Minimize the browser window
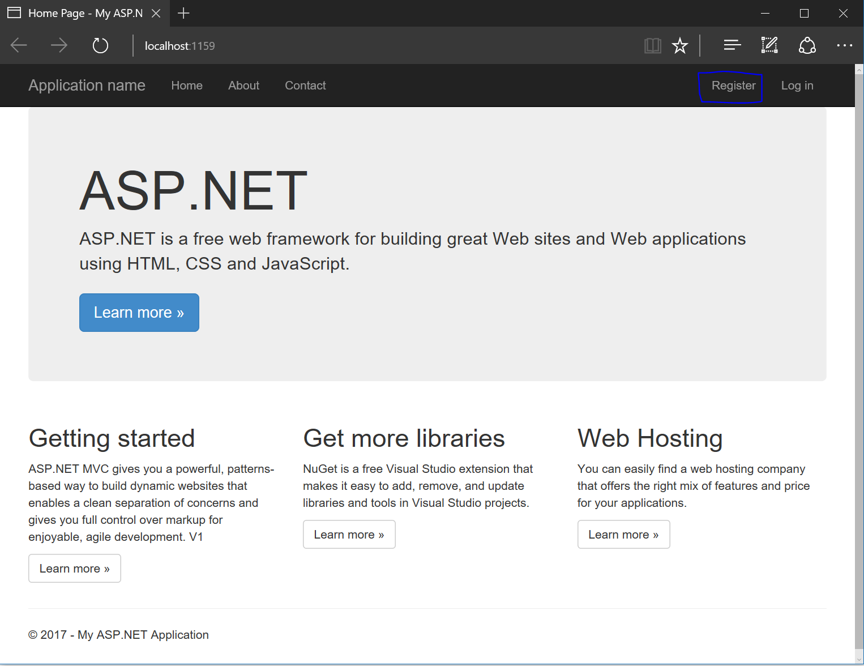Image resolution: width=864 pixels, height=666 pixels. pos(765,13)
